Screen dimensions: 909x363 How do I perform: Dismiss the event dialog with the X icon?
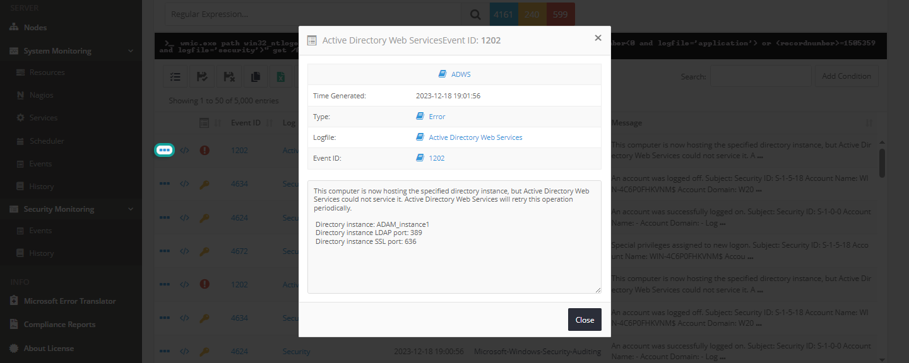click(598, 38)
